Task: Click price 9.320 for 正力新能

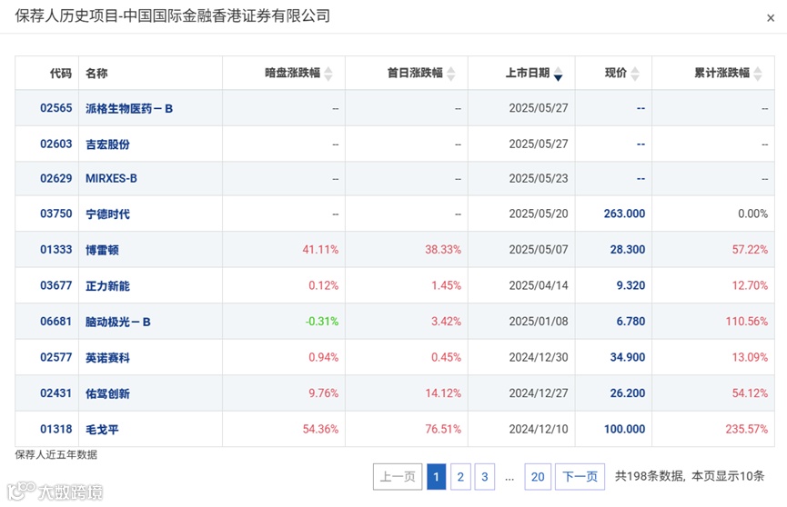Action: pos(631,285)
